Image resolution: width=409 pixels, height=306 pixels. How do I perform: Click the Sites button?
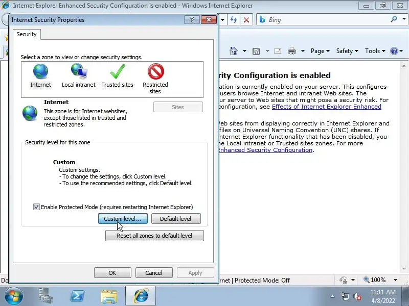tap(178, 107)
